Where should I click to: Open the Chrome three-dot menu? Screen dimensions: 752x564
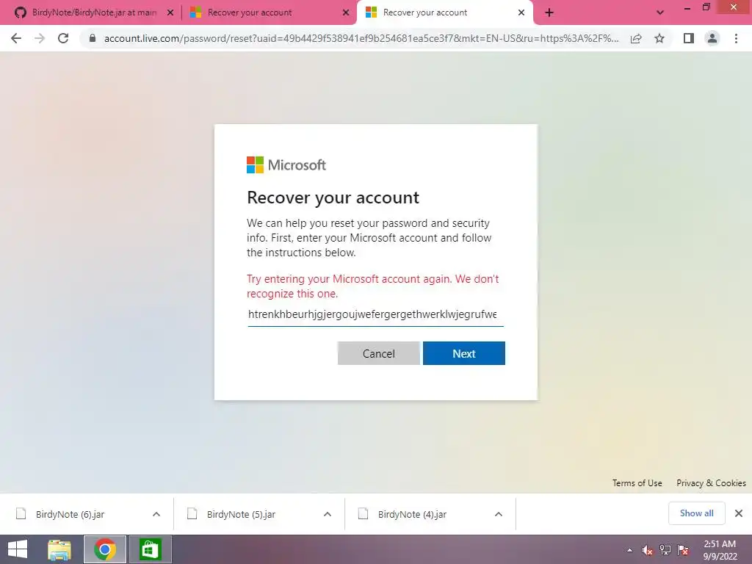pos(736,38)
